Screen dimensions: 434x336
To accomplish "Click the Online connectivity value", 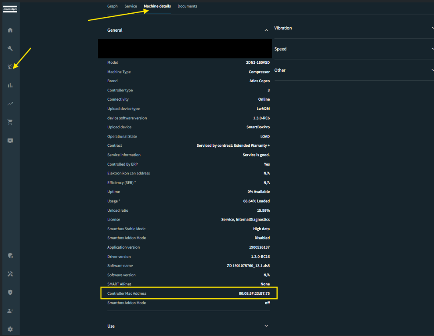I will (264, 99).
